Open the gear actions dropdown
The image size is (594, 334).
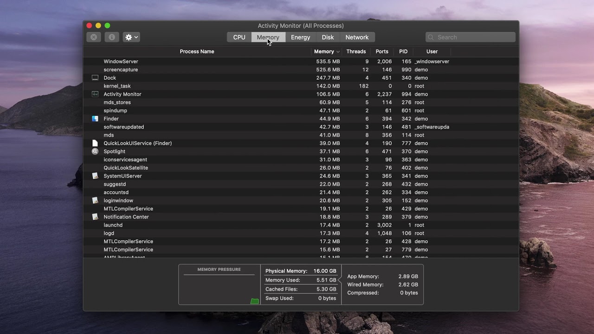point(131,37)
